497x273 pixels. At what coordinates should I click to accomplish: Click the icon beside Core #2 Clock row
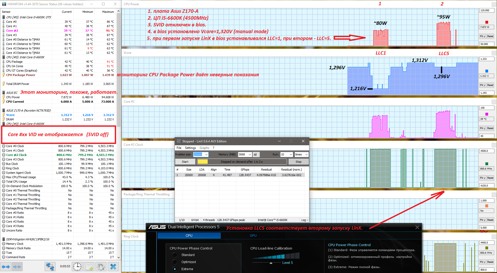pyautogui.click(x=4, y=155)
